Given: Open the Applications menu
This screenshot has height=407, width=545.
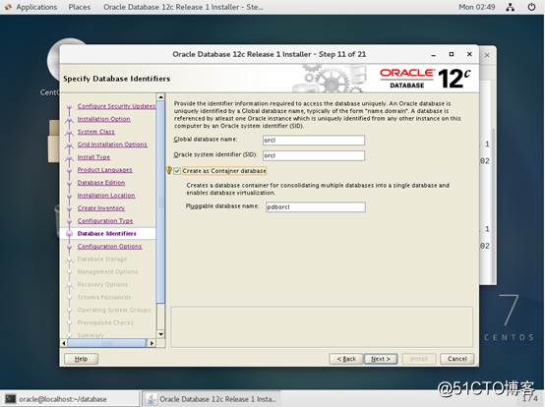Looking at the screenshot, I should 36,7.
